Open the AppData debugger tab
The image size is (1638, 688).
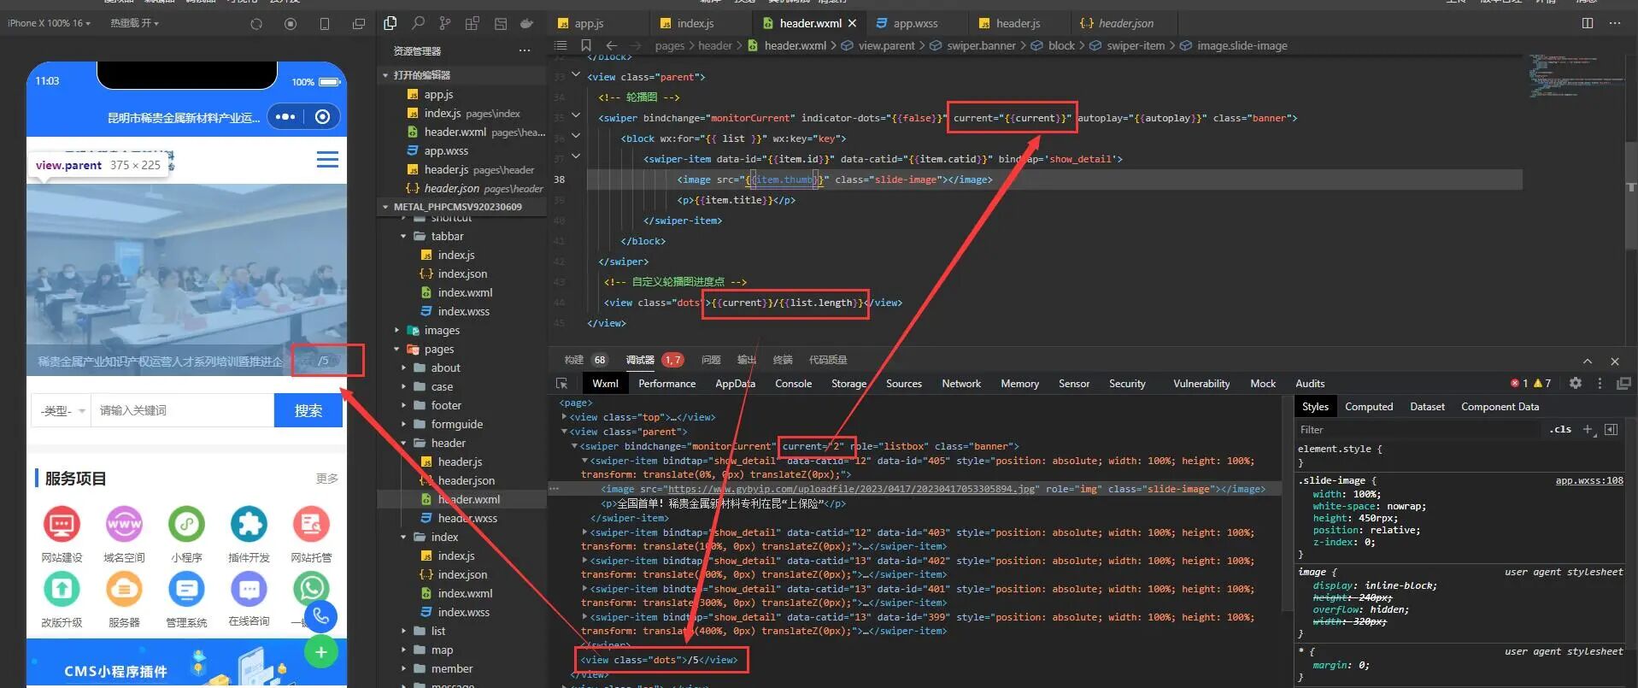click(x=735, y=384)
